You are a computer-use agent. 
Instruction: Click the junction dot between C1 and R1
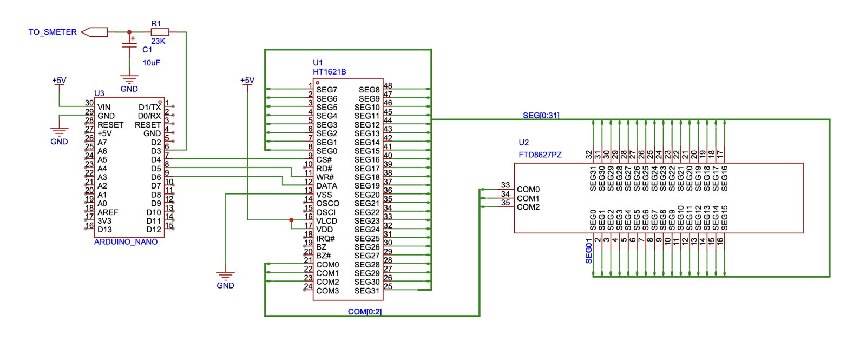[x=129, y=32]
